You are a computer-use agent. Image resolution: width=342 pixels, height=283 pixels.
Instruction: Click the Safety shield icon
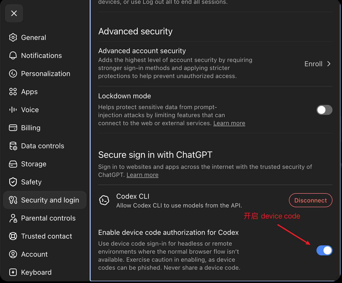13,182
